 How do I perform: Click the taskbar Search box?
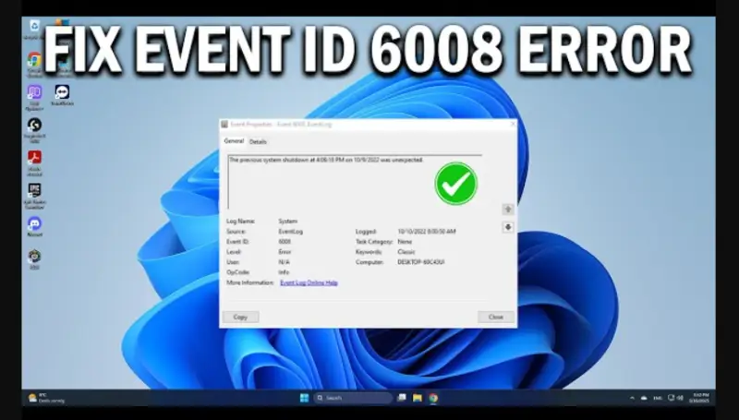click(353, 398)
